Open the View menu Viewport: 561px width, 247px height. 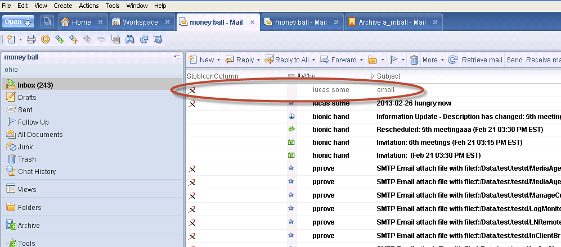point(41,6)
